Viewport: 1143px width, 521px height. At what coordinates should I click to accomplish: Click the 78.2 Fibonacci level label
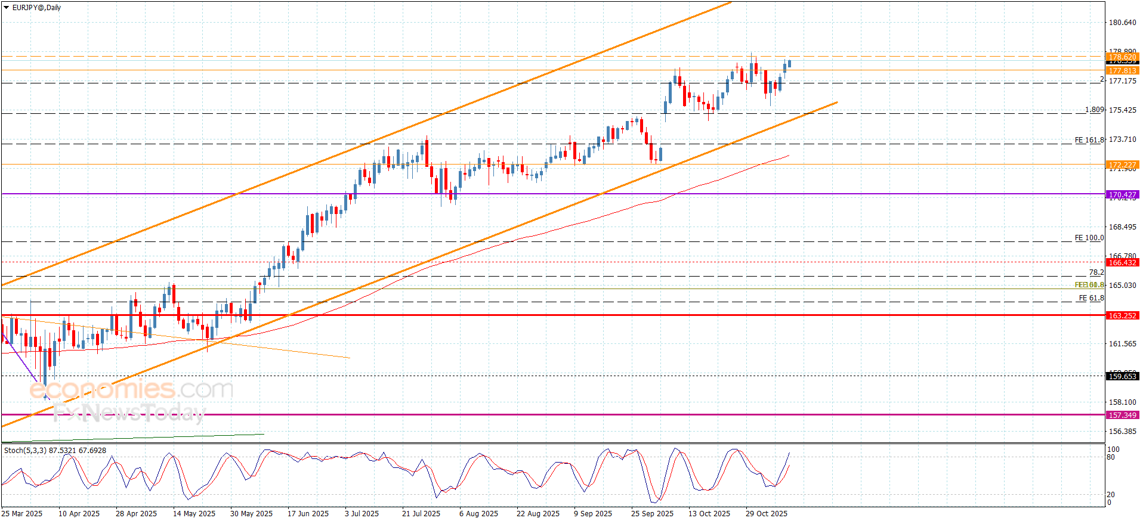tap(1096, 272)
